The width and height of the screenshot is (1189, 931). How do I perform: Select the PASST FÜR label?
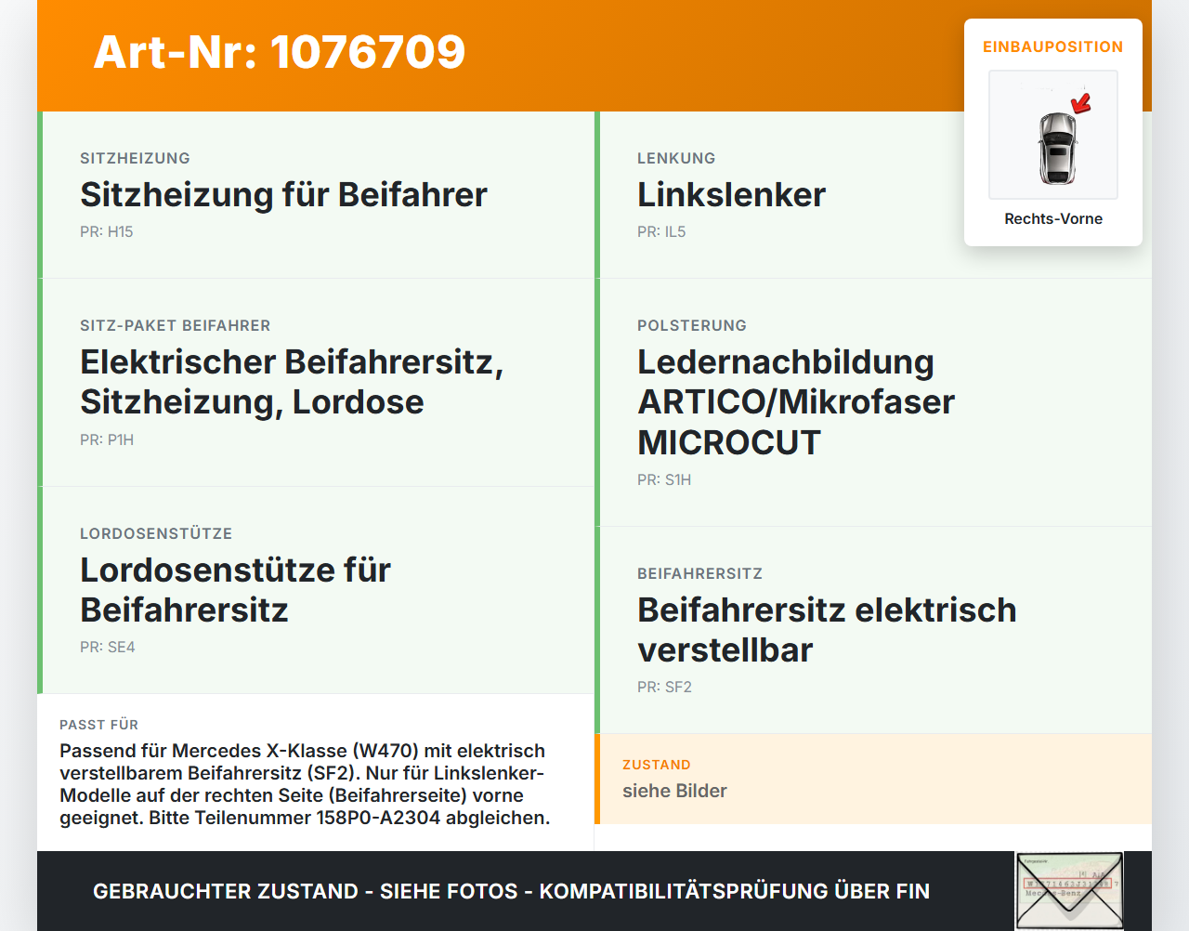[x=98, y=725]
